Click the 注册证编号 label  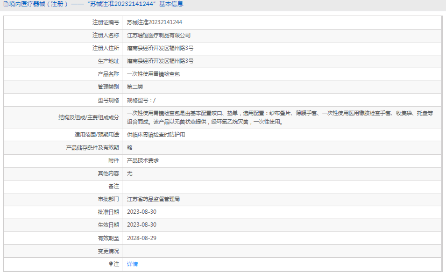pos(105,23)
